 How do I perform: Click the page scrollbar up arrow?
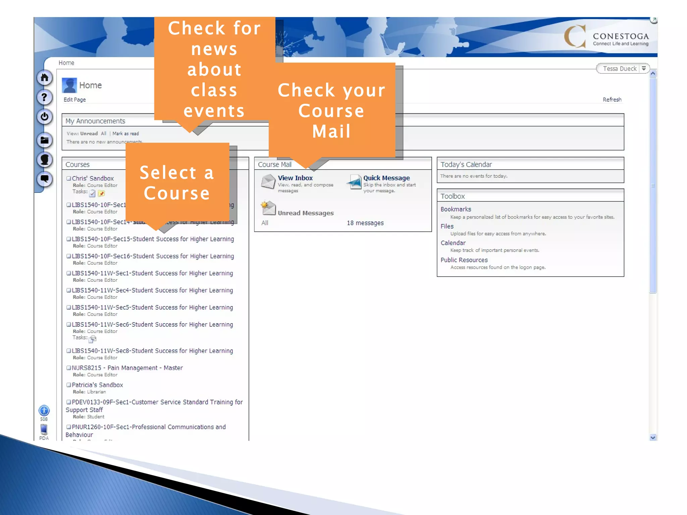(x=653, y=73)
